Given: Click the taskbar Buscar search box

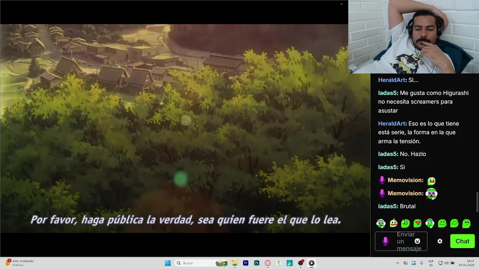Looking at the screenshot, I should pyautogui.click(x=201, y=263).
